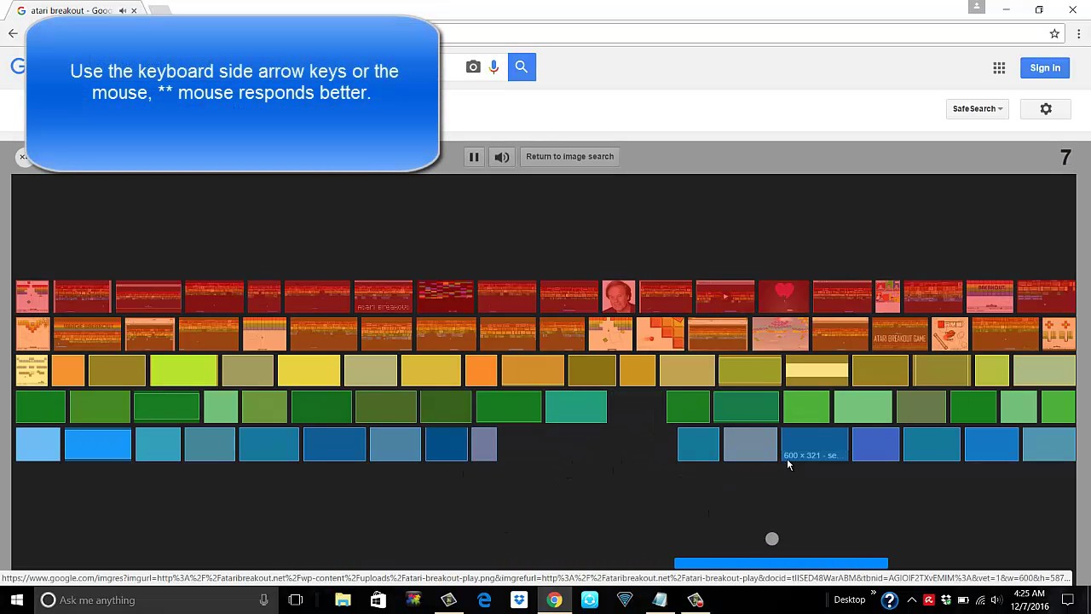Click the Cortana microphone icon
This screenshot has width=1091, height=614.
[264, 600]
